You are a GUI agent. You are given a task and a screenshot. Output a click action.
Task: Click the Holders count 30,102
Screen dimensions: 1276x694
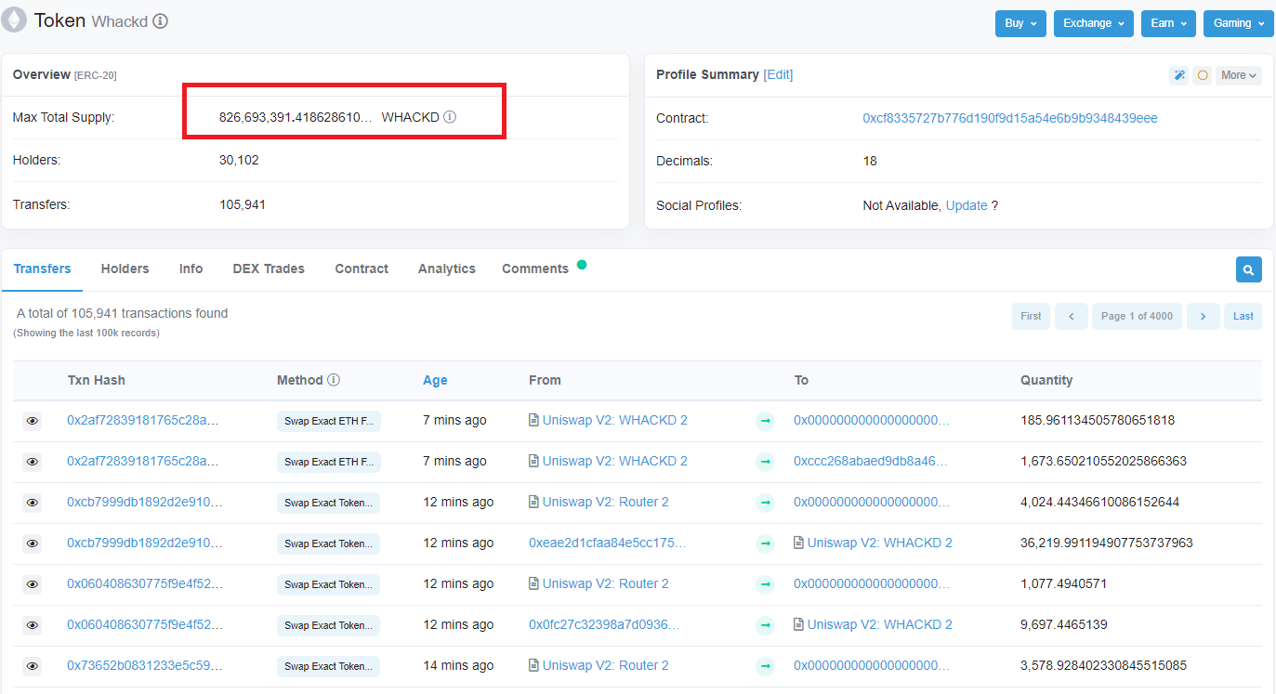tap(239, 160)
